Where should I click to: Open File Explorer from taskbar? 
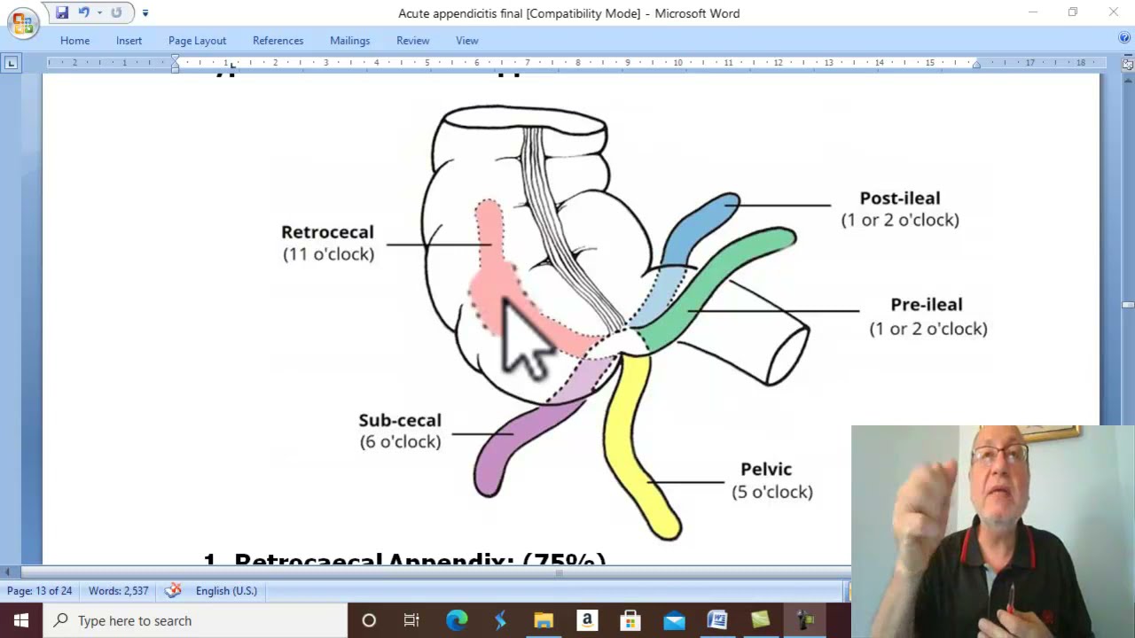pyautogui.click(x=544, y=620)
